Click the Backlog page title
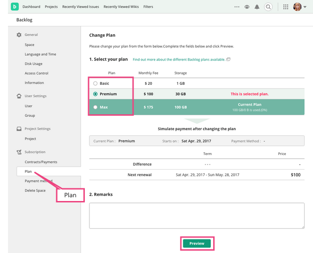313x253 pixels. tap(24, 20)
